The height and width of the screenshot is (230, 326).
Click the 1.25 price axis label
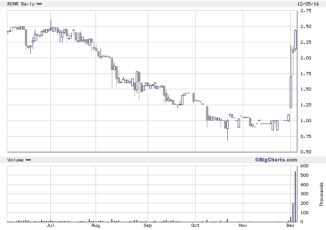pos(306,105)
